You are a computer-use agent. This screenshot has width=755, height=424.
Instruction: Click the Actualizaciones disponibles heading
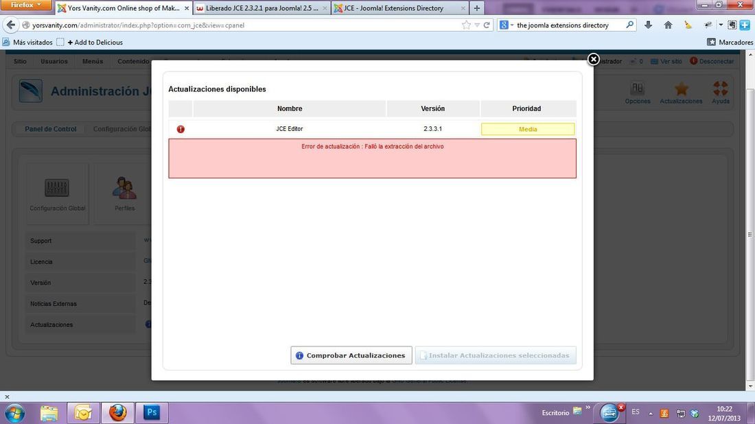click(x=217, y=89)
